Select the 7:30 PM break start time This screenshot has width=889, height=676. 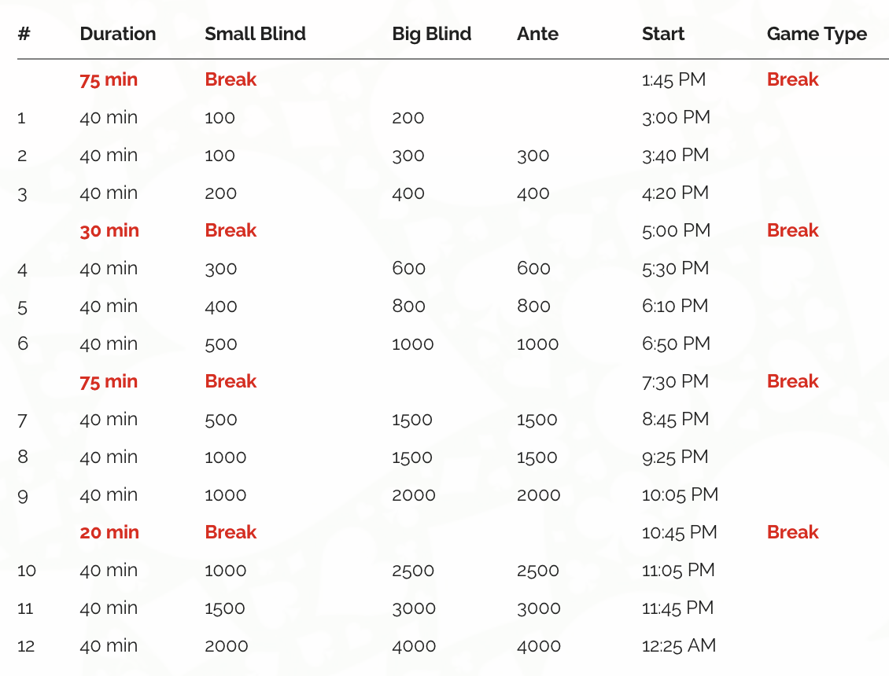676,382
